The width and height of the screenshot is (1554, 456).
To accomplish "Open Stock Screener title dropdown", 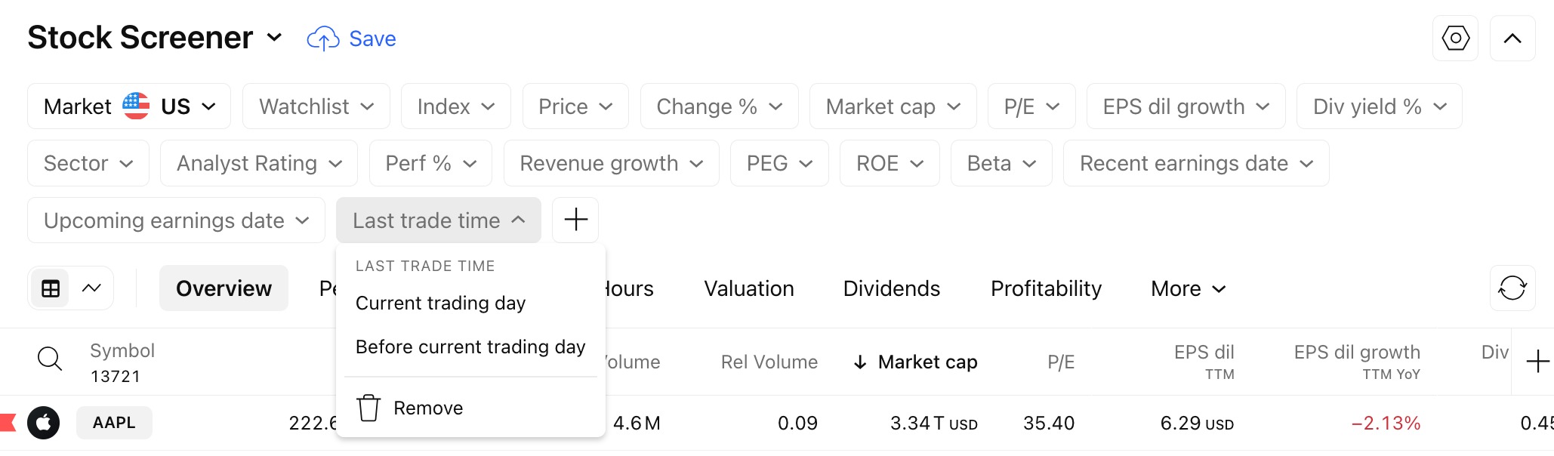I will click(x=275, y=38).
